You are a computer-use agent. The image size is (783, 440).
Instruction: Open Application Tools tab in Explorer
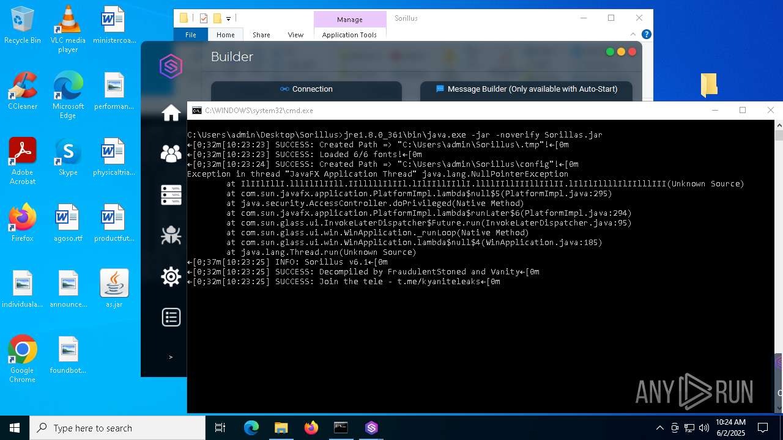[349, 35]
